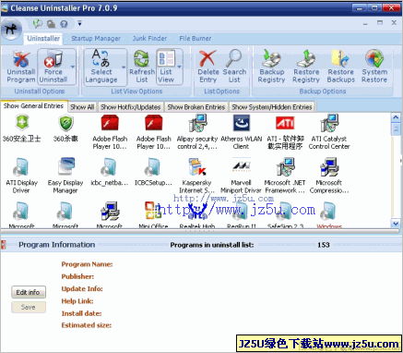Click the Force Uninstall button
Image resolution: width=403 pixels, height=353 pixels.
[x=53, y=67]
